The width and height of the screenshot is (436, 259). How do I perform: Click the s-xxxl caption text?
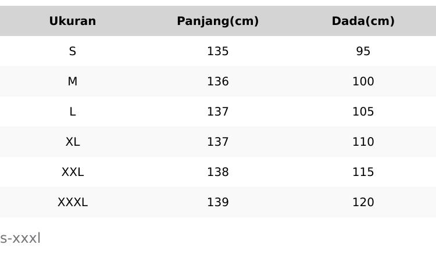coord(20,239)
